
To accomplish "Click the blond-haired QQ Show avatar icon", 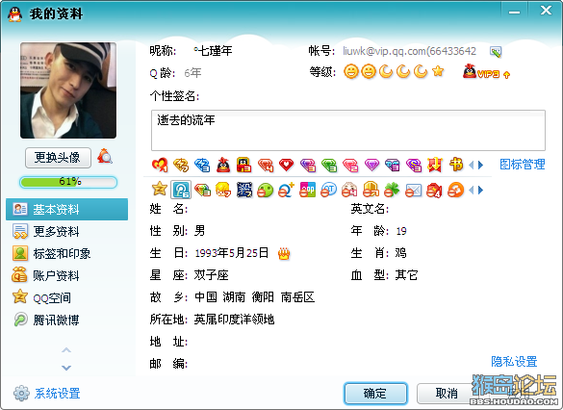I will click(x=223, y=190).
